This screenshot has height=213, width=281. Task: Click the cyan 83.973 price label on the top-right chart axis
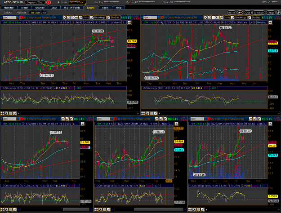tap(273, 51)
